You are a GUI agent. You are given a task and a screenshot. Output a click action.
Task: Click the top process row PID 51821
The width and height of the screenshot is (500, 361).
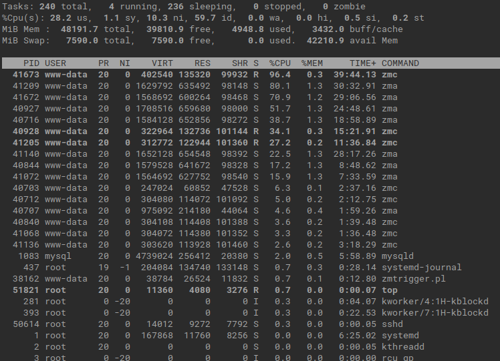[x=250, y=290]
